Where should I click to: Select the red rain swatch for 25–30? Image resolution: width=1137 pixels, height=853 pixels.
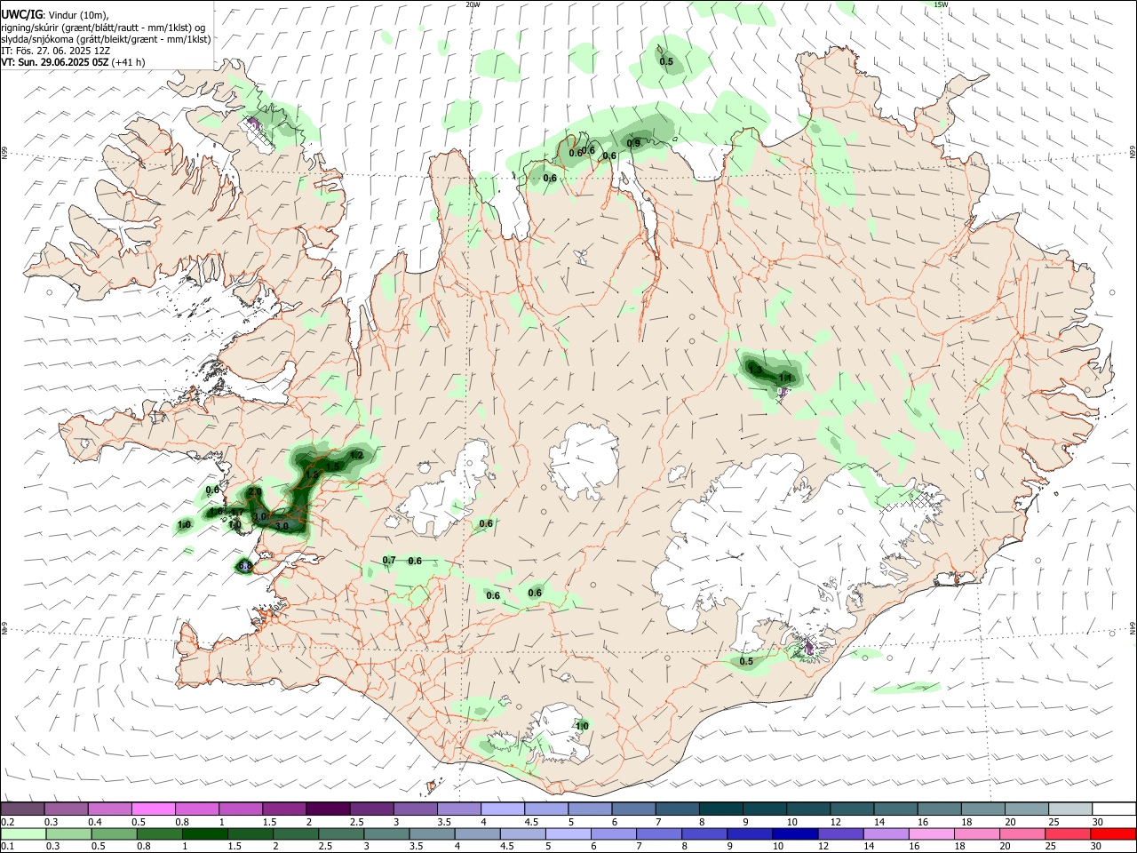click(1069, 833)
